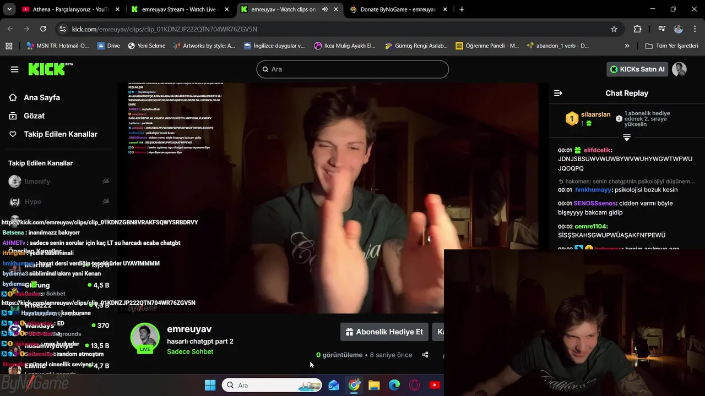
Task: Open the tab search dropdown
Action: tap(9, 9)
